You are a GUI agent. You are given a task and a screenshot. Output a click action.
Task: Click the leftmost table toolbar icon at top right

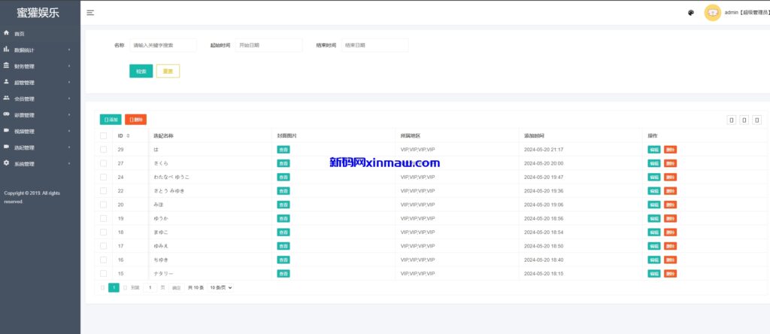pyautogui.click(x=731, y=120)
